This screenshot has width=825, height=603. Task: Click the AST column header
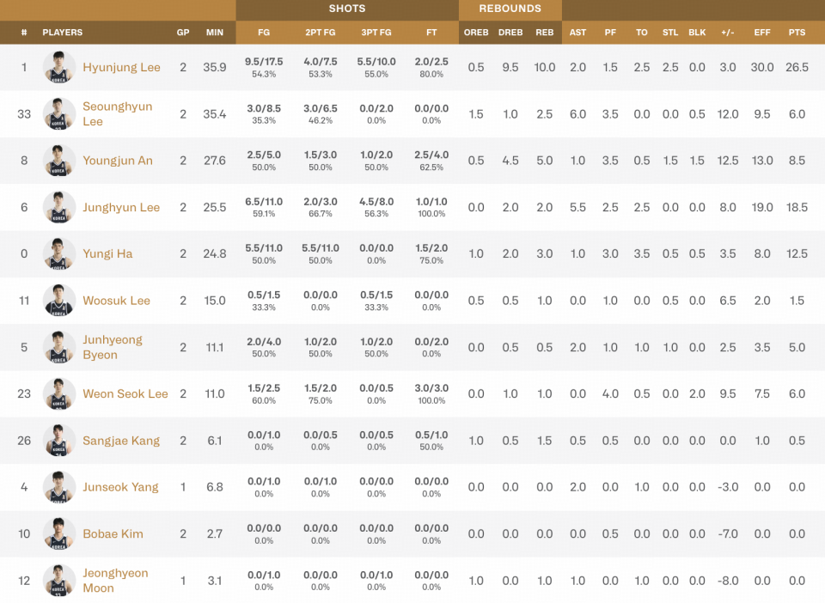pos(577,33)
